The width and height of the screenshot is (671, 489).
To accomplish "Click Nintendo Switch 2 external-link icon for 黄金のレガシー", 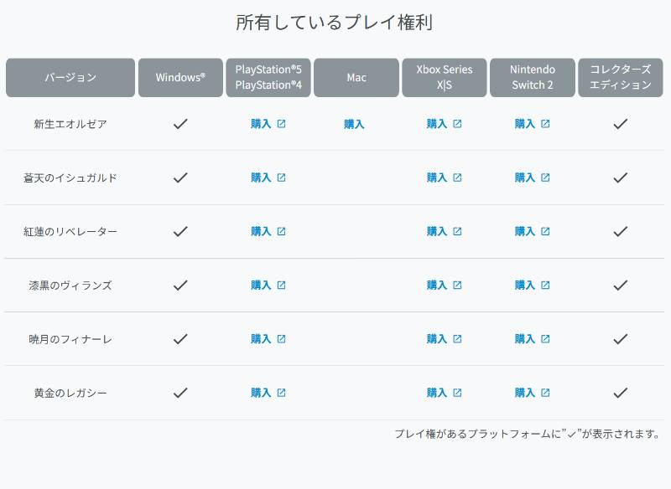I will (x=545, y=393).
